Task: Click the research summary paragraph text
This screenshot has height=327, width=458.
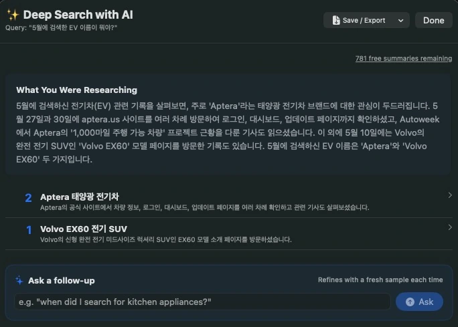Action: [x=228, y=132]
